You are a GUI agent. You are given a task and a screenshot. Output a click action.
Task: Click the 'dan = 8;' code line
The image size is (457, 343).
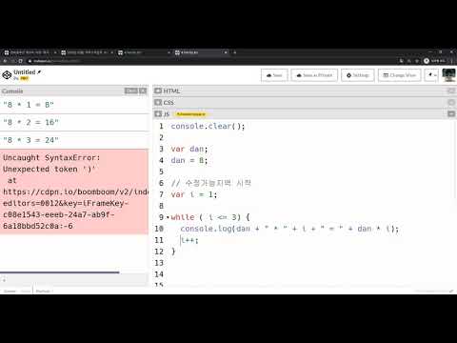coord(189,160)
